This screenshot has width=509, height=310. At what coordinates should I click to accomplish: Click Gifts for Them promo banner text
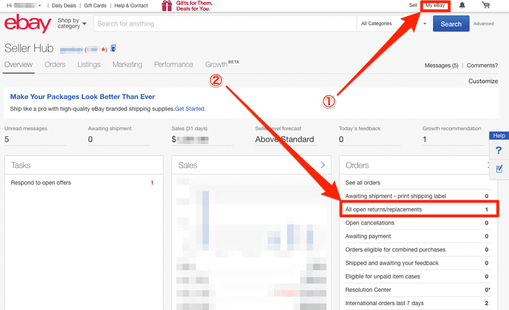[194, 6]
